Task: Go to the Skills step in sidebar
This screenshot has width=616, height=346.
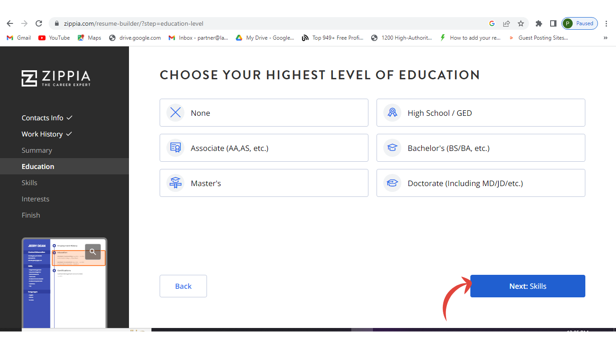Action: point(29,182)
